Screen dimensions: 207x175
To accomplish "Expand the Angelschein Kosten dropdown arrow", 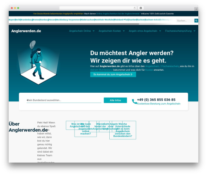I will coord(124,31).
